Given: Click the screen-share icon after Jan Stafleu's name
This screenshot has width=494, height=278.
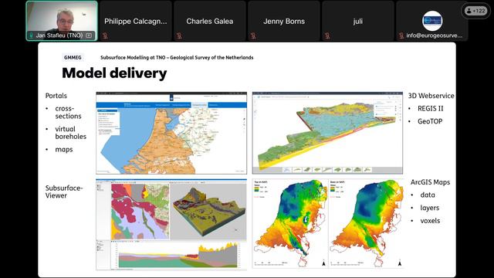Looking at the screenshot, I should (89, 36).
